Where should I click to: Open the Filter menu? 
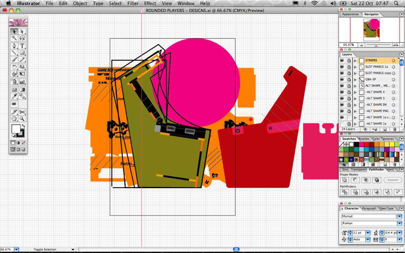click(x=133, y=3)
